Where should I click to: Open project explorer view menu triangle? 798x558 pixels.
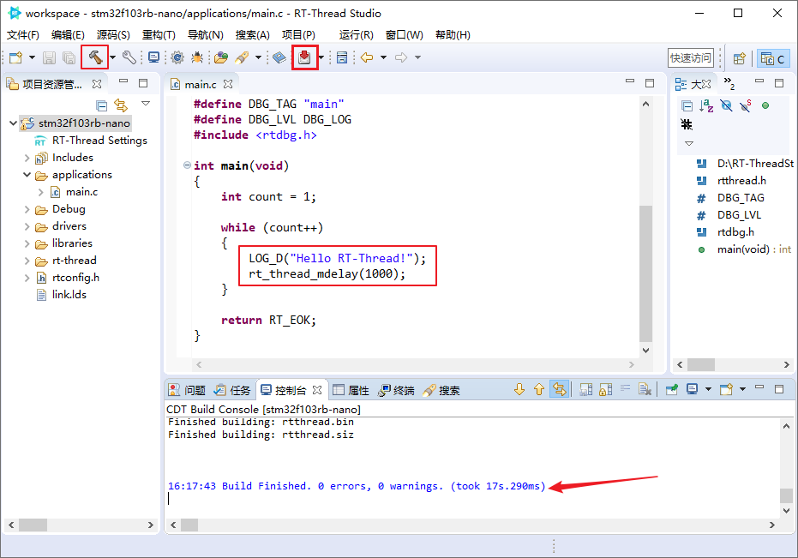[146, 104]
